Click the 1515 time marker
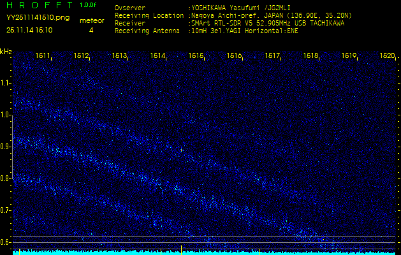 tap(196, 55)
